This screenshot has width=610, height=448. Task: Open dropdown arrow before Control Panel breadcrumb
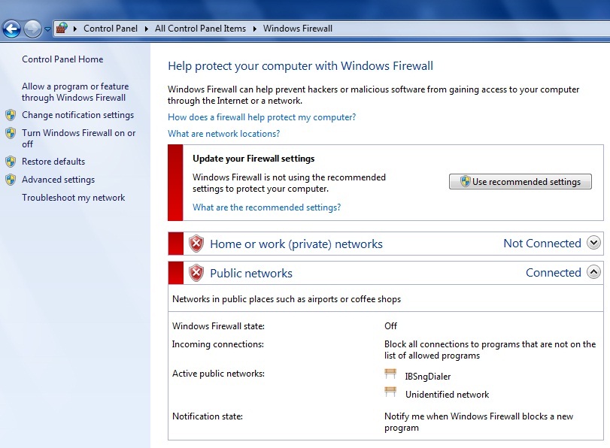[x=74, y=29]
